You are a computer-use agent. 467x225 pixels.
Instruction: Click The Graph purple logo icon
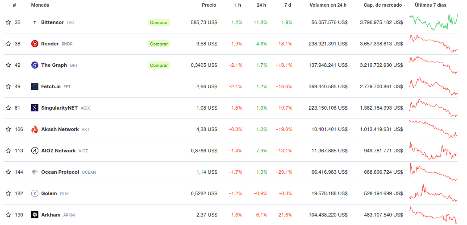(x=35, y=65)
